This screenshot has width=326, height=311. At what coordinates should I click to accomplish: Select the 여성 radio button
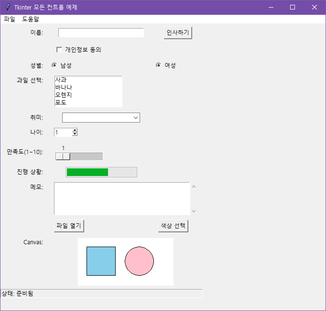point(158,65)
